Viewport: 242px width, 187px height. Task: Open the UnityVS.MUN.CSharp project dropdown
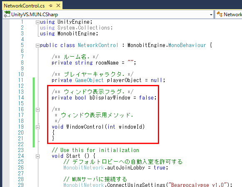coord(211,15)
